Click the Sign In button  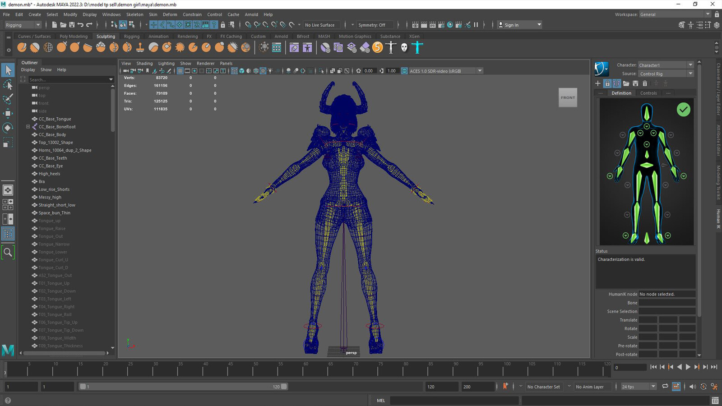tap(519, 25)
